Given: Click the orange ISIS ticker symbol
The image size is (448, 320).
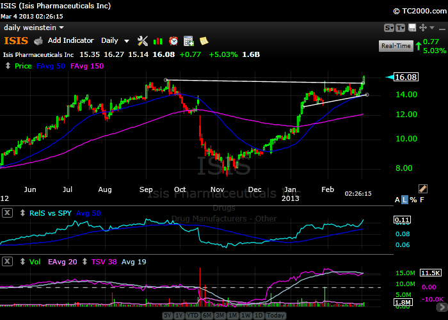Looking at the screenshot, I should click(16, 41).
